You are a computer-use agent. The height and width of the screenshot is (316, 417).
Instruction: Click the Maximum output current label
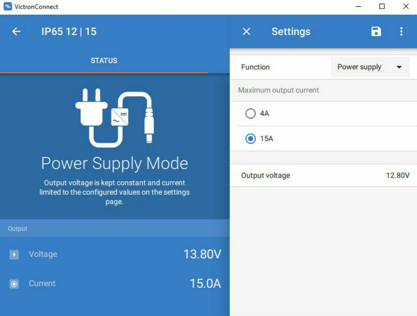coord(279,90)
